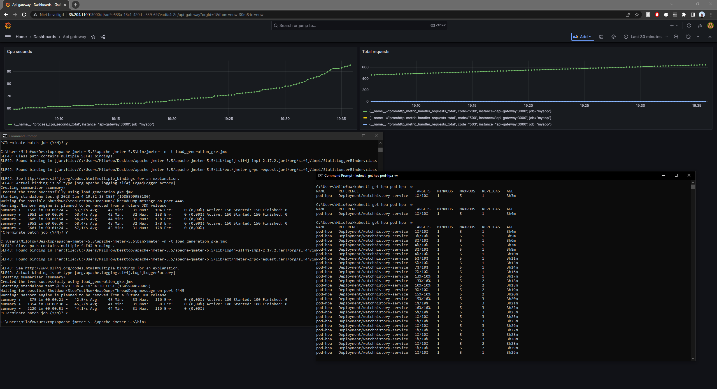
Task: Switch to the Api gateway browser tab
Action: coord(34,5)
